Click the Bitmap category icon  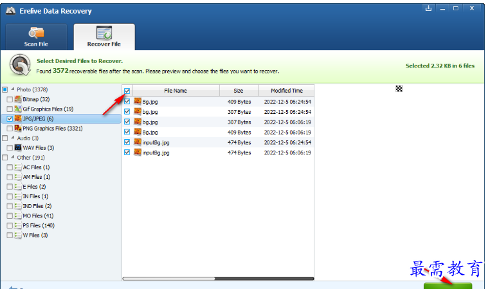point(18,99)
